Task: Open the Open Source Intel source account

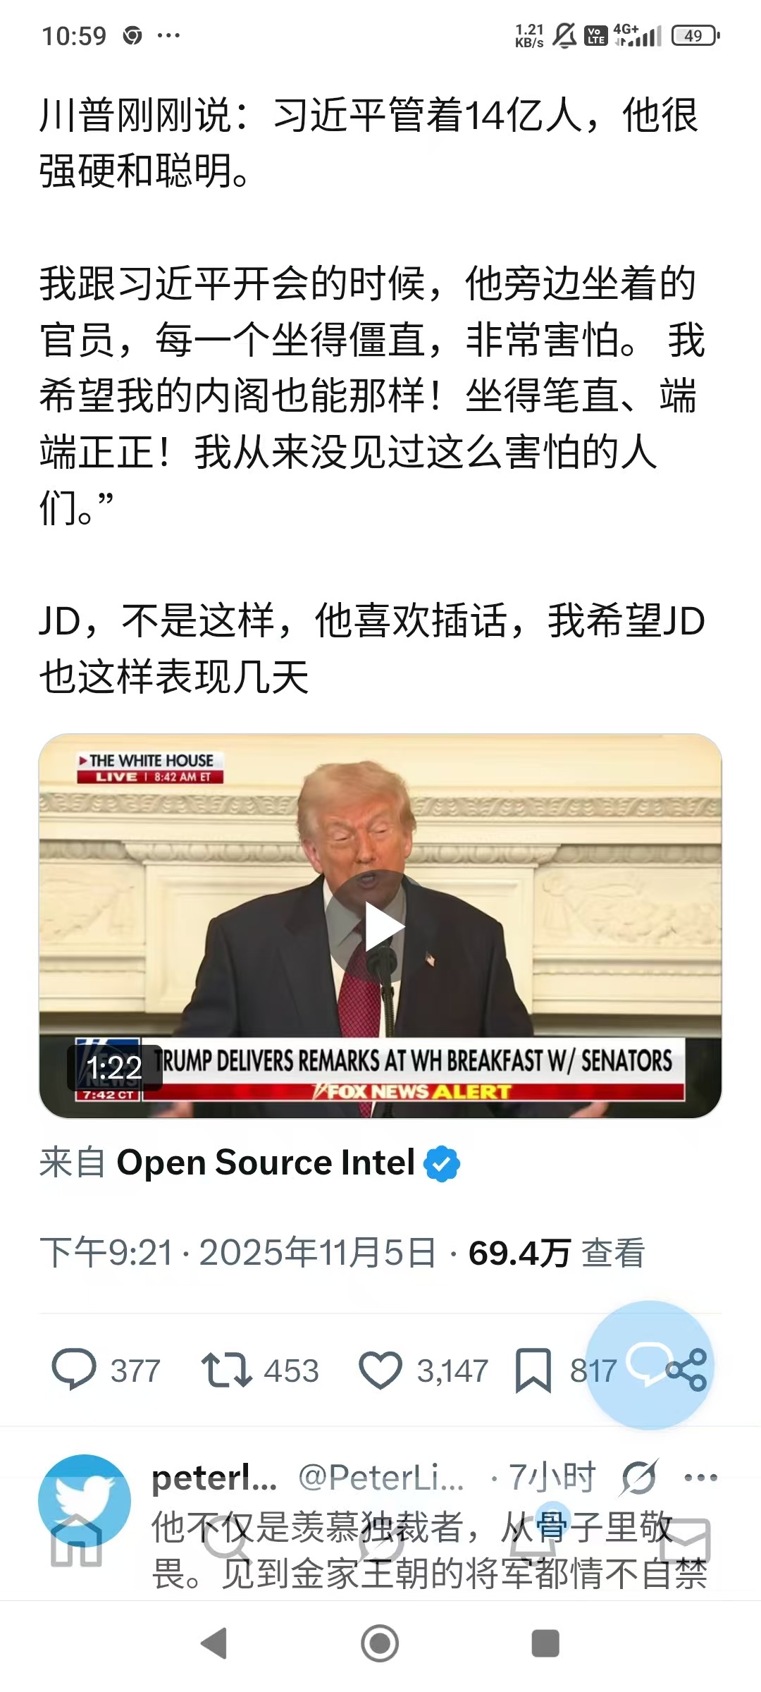Action: point(266,1163)
